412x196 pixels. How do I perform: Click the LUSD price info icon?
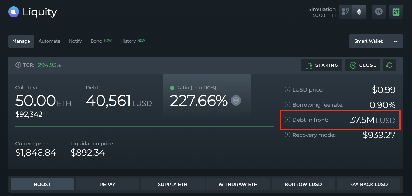pyautogui.click(x=287, y=90)
